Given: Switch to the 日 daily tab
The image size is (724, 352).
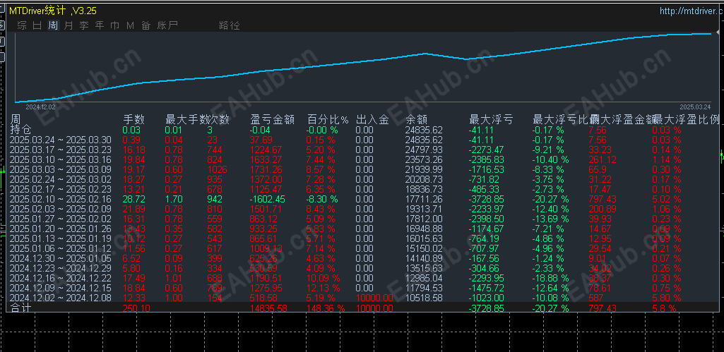Looking at the screenshot, I should tap(37, 25).
